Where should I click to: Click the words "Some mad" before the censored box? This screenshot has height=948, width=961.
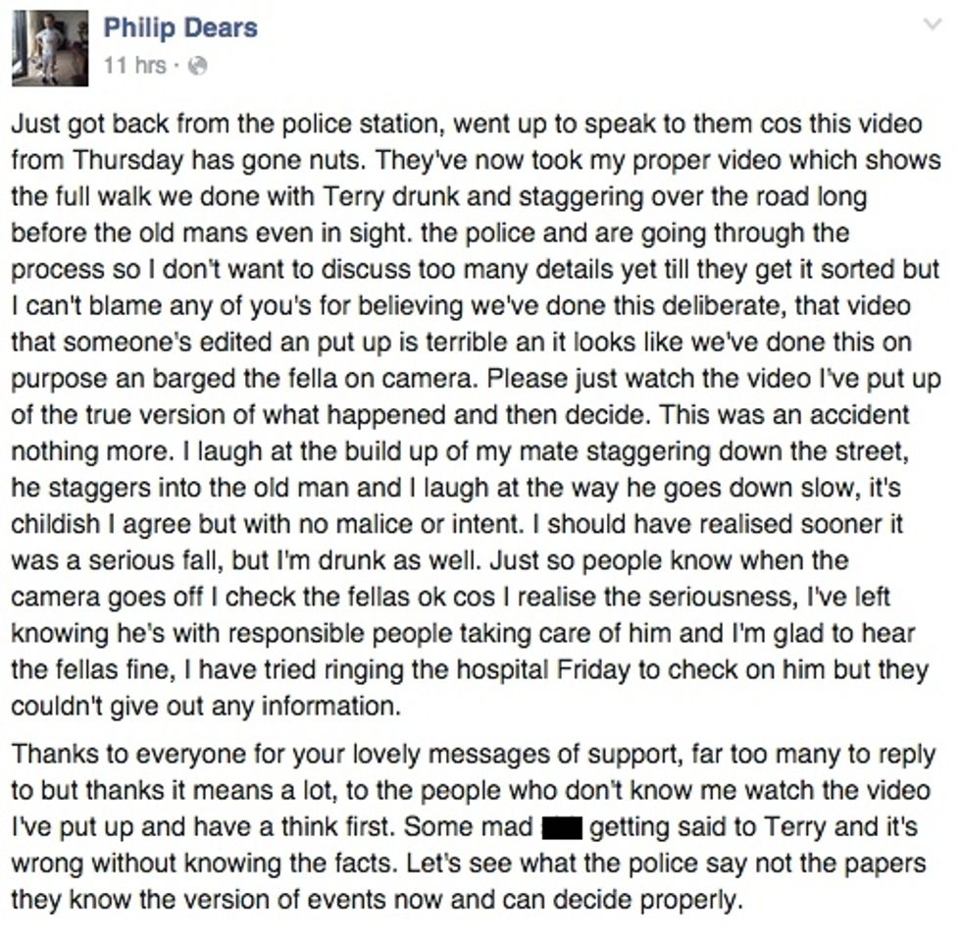pyautogui.click(x=469, y=827)
